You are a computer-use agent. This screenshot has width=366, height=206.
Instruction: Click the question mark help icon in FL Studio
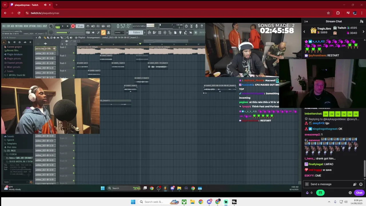(202, 26)
